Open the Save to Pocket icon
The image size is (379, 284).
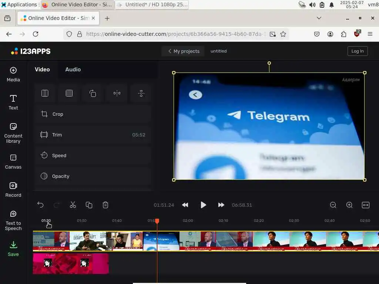[317, 34]
